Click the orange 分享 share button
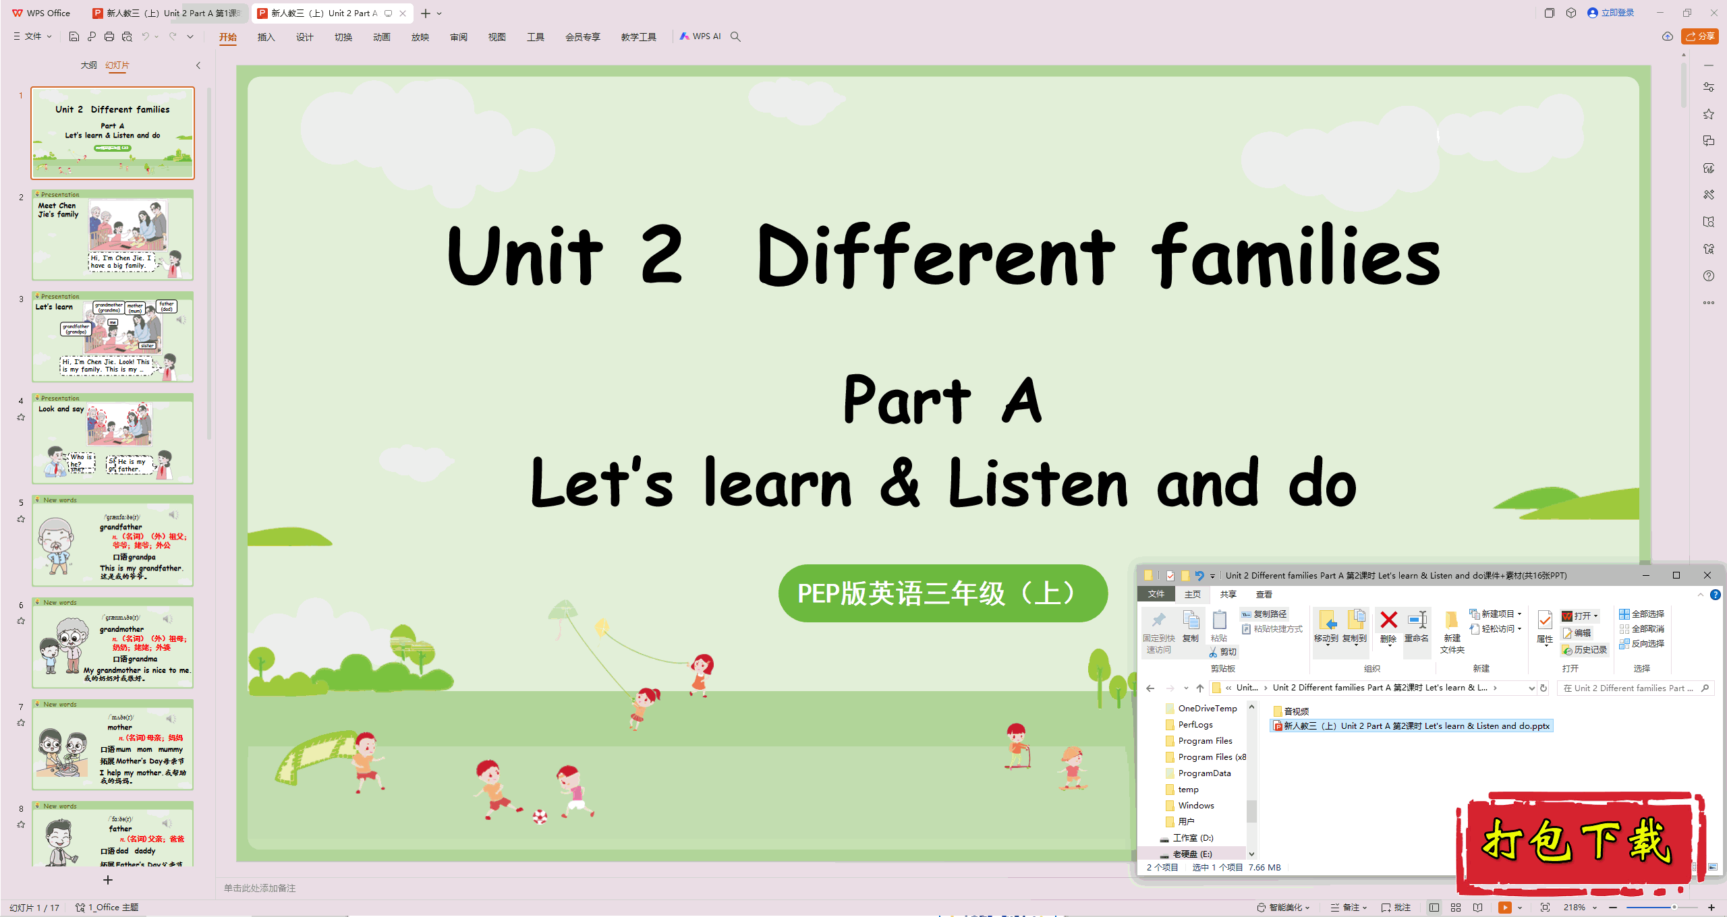The height and width of the screenshot is (917, 1727). (x=1700, y=36)
